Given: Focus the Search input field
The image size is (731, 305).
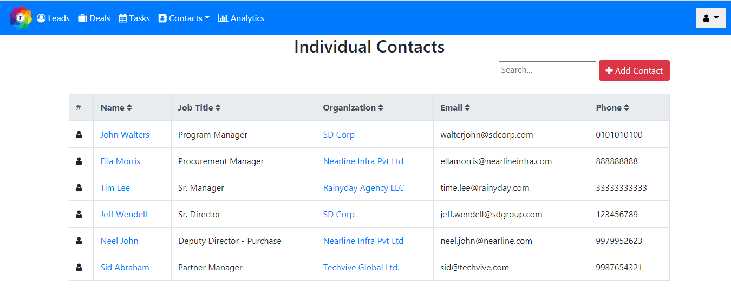Looking at the screenshot, I should pos(547,69).
